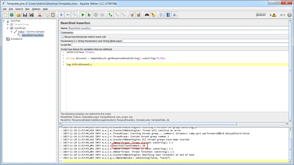Reset search with the brush icon

154,15
